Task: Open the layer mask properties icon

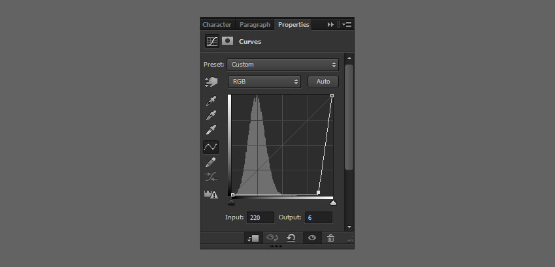Action: (x=227, y=41)
